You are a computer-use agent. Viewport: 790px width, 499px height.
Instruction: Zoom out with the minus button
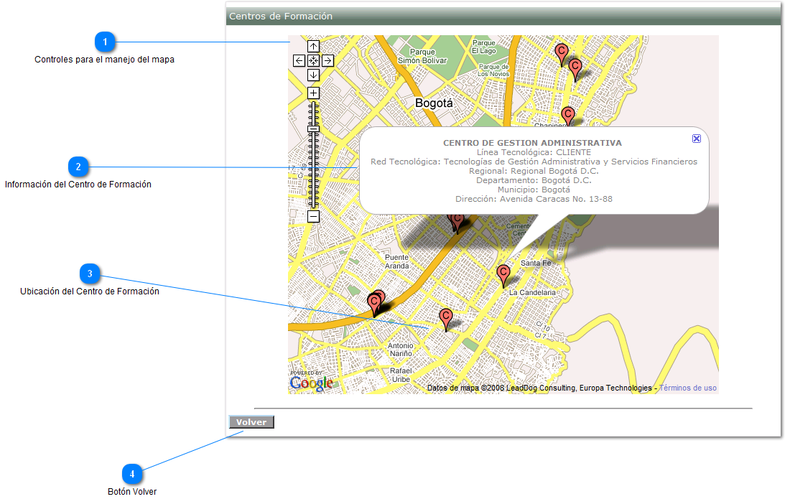pos(313,215)
